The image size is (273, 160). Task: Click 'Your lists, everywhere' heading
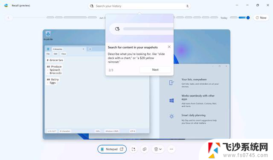tap(194, 80)
